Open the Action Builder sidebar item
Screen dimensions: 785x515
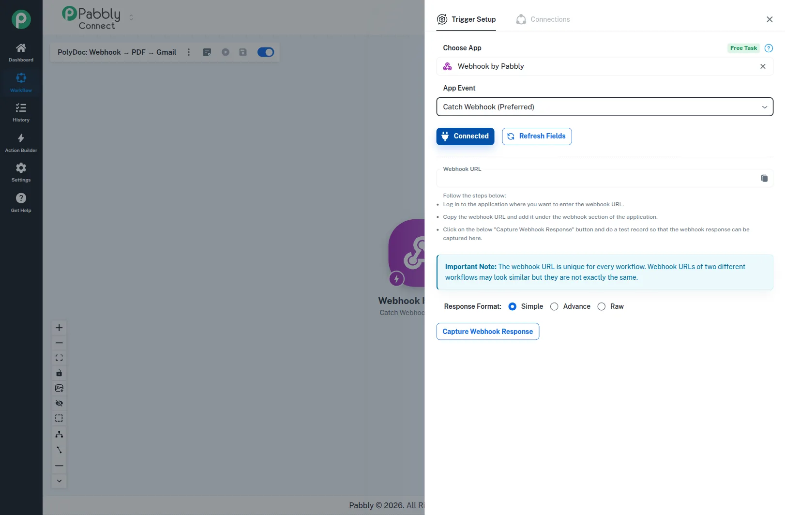21,143
